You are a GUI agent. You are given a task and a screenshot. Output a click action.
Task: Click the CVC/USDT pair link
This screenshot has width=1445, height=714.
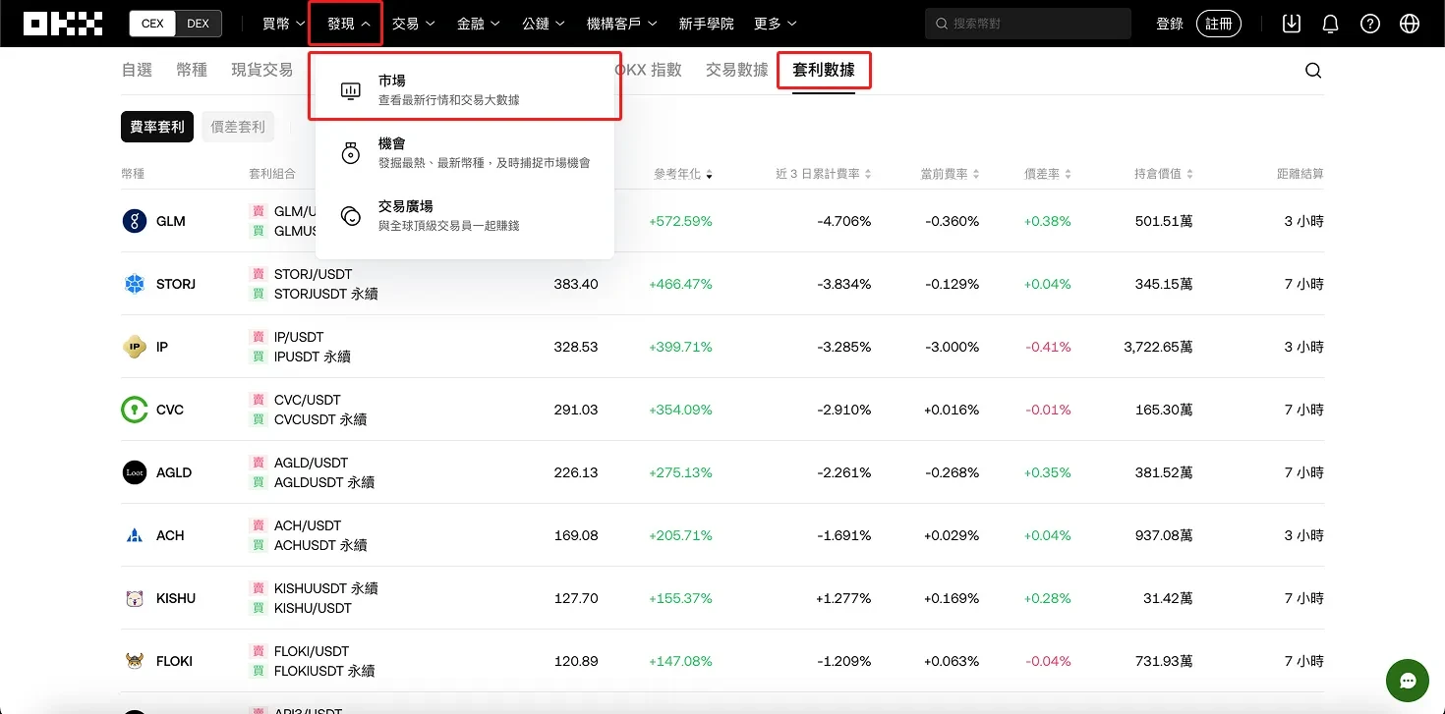point(307,400)
